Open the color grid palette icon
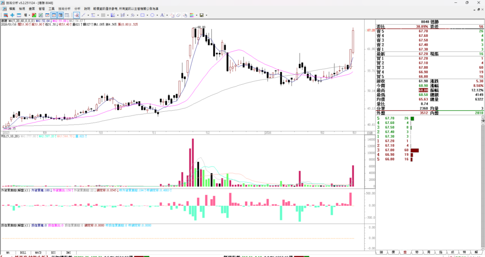Viewport: 485px width, 257px height. pos(192,15)
